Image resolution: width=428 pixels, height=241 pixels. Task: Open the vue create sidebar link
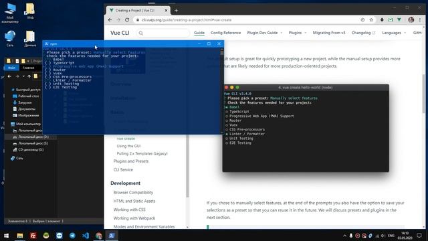(x=126, y=139)
